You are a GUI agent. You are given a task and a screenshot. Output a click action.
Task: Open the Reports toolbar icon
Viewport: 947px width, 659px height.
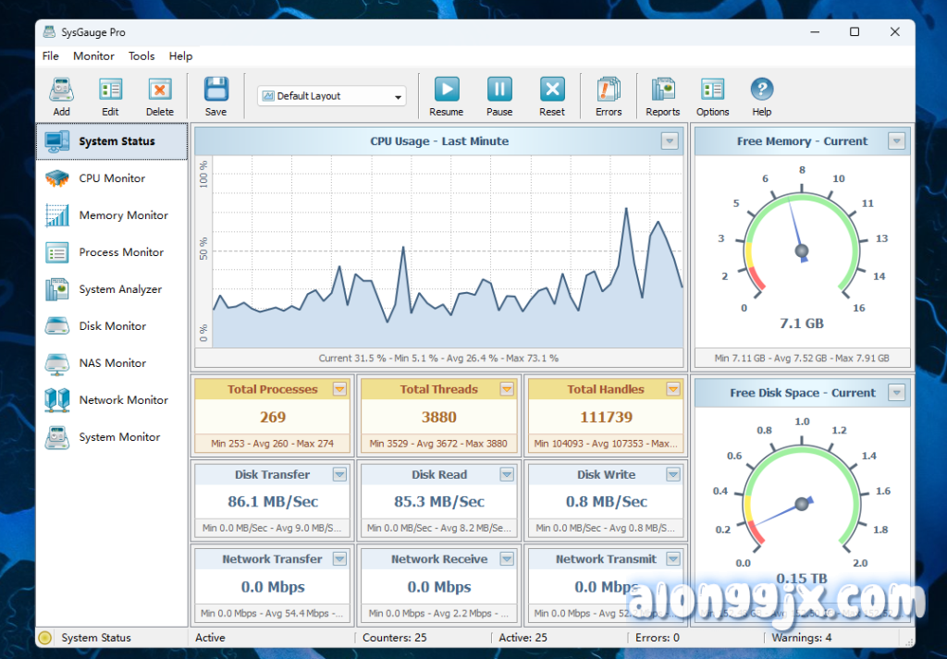(x=662, y=91)
